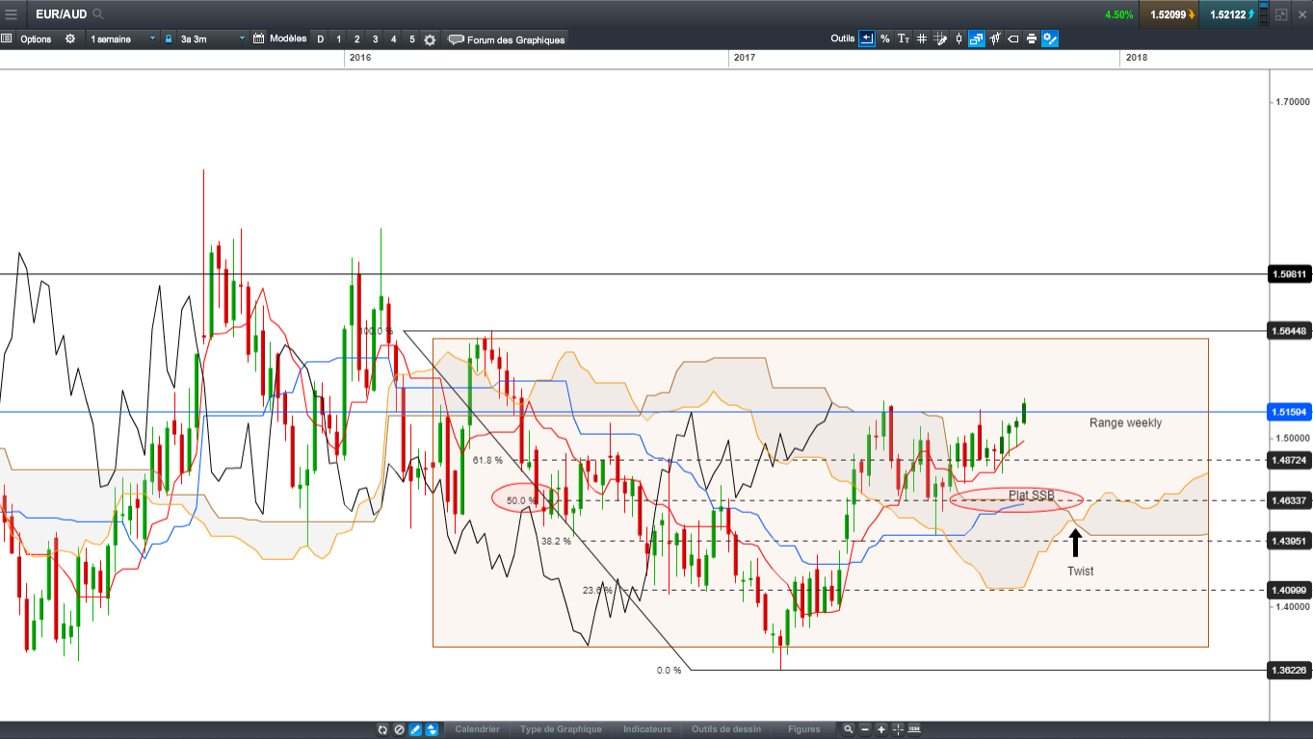Screen dimensions: 1313x739
Task: Click the 1.56448 price level label
Action: point(1289,331)
